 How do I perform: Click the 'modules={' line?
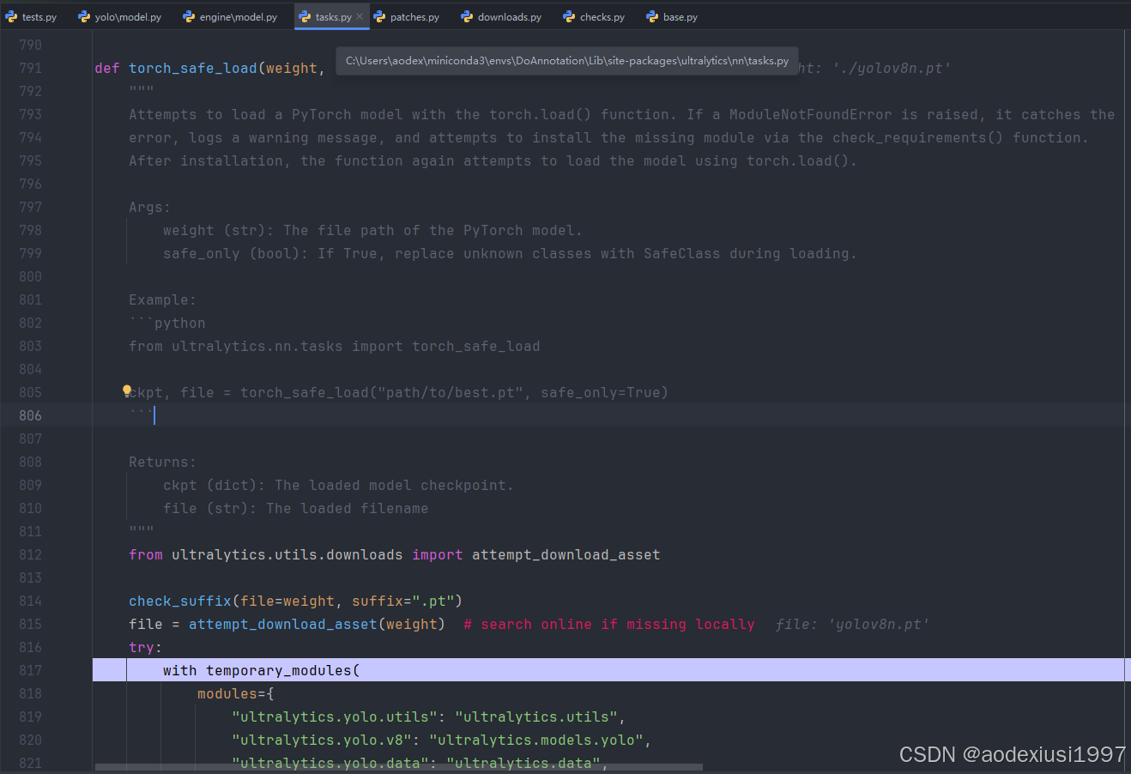click(x=236, y=694)
